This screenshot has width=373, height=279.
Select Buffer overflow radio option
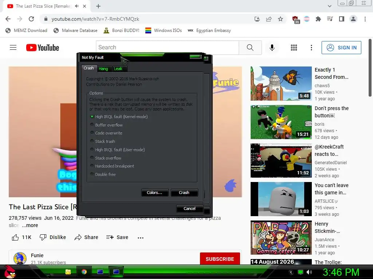pyautogui.click(x=107, y=125)
